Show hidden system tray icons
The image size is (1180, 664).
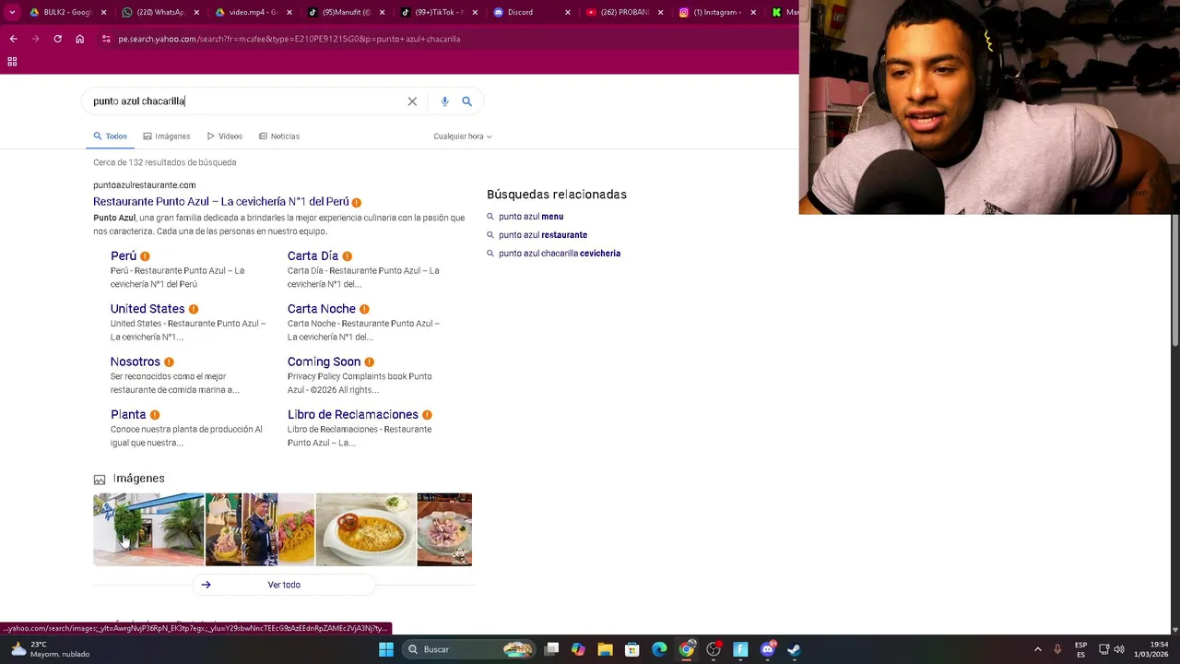click(1037, 649)
